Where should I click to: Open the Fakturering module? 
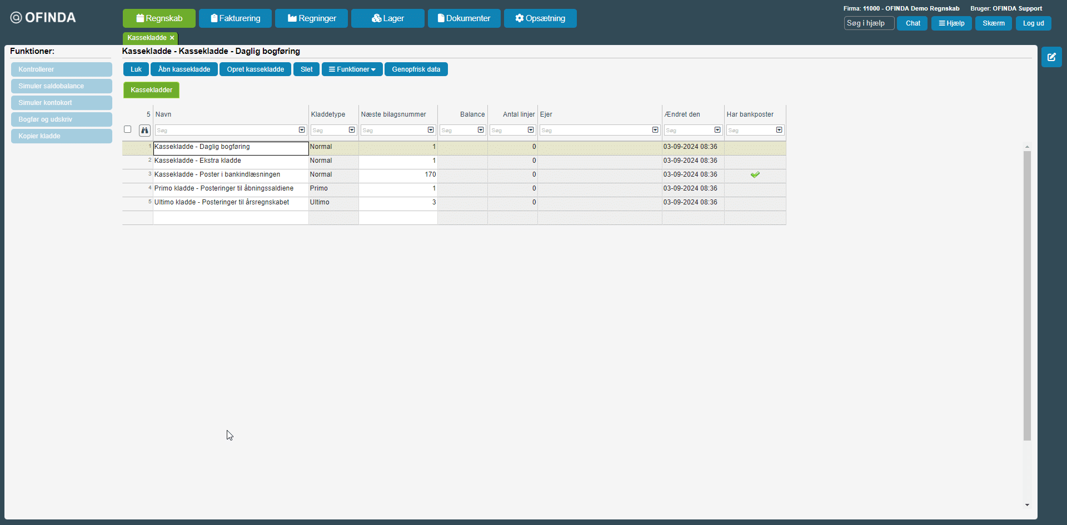coord(235,18)
